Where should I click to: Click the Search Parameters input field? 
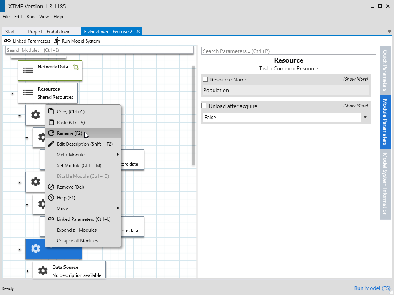[x=288, y=51]
